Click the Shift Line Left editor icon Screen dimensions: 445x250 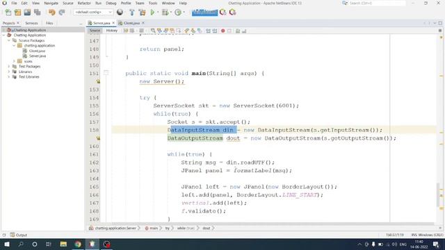tap(208, 31)
